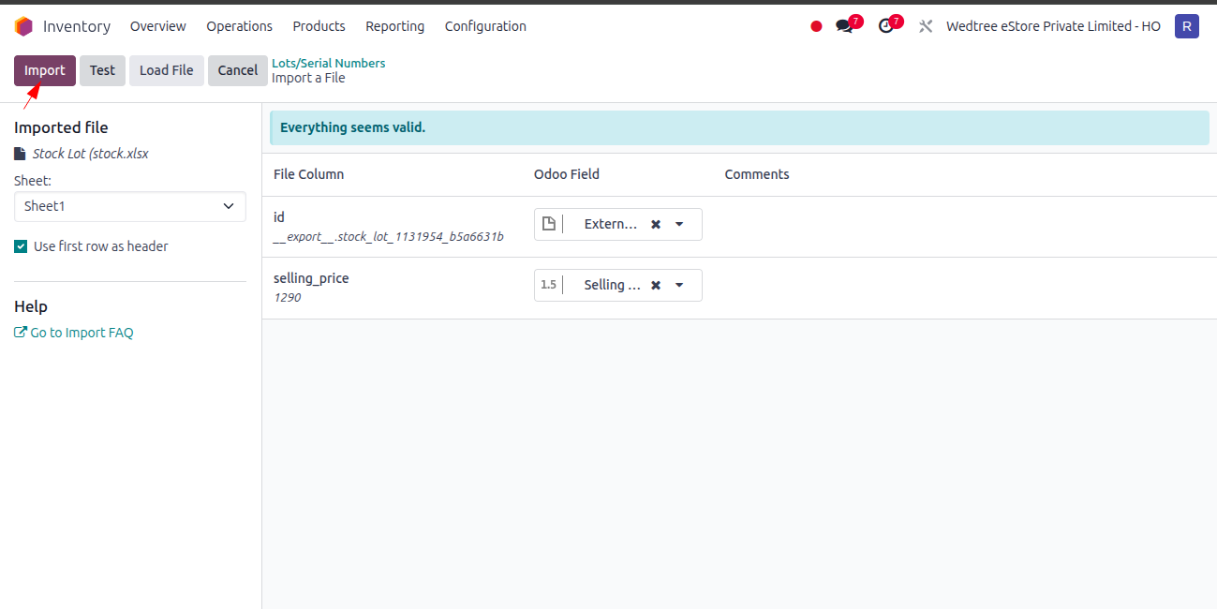Click the debug tools wrench icon
The height and width of the screenshot is (609, 1217).
926,26
